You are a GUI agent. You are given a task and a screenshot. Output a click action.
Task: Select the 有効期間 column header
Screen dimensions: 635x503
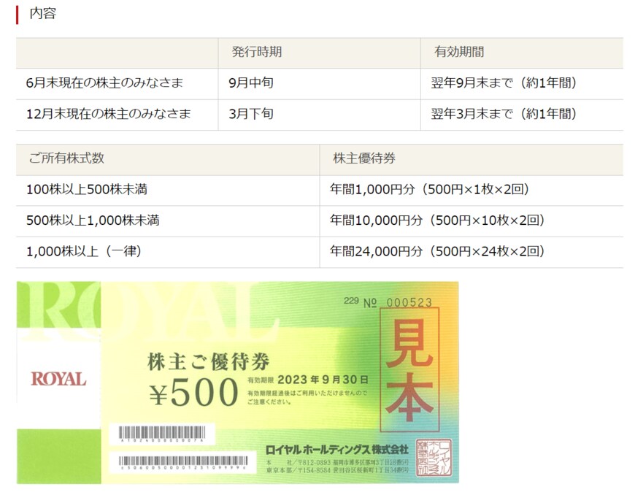tap(459, 53)
